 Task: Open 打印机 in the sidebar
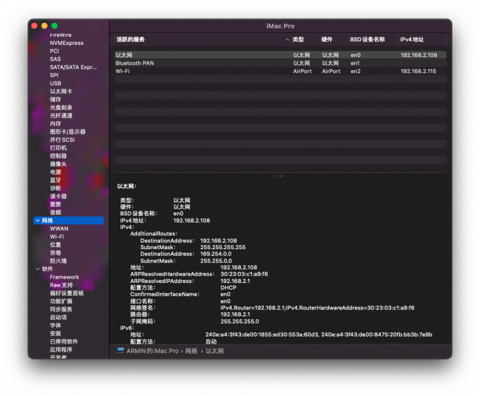click(58, 148)
